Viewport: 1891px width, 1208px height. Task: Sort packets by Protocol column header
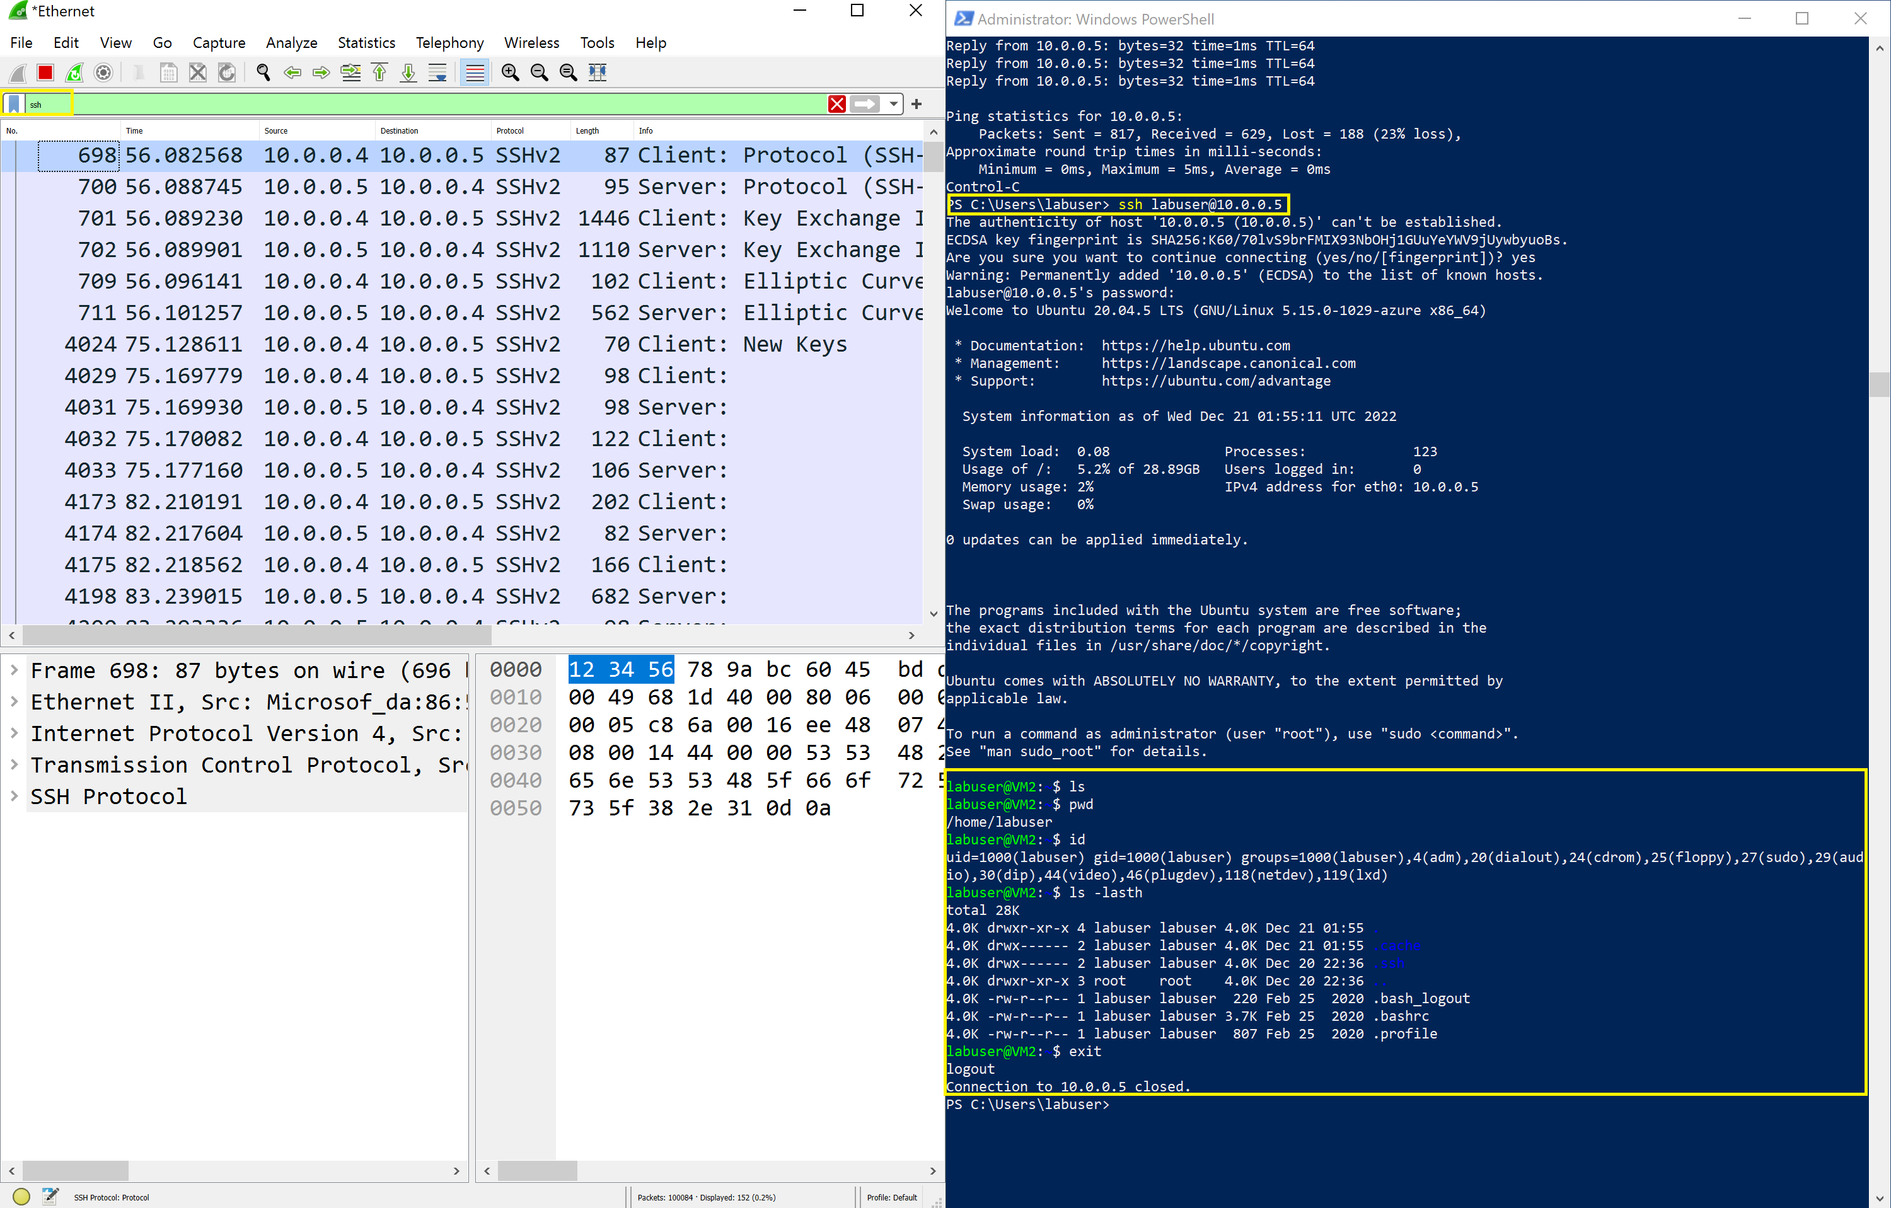pyautogui.click(x=530, y=131)
